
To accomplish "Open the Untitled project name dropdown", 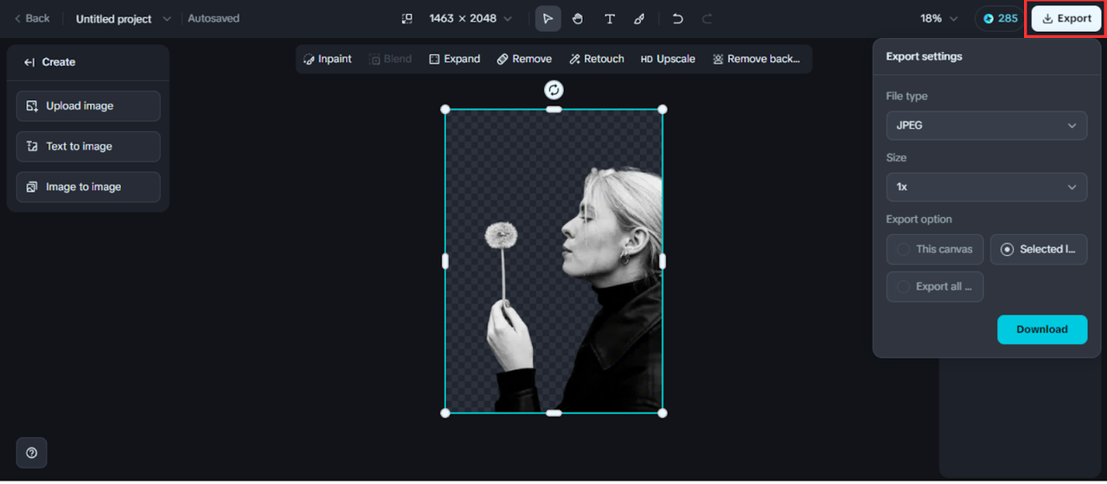I will [124, 18].
